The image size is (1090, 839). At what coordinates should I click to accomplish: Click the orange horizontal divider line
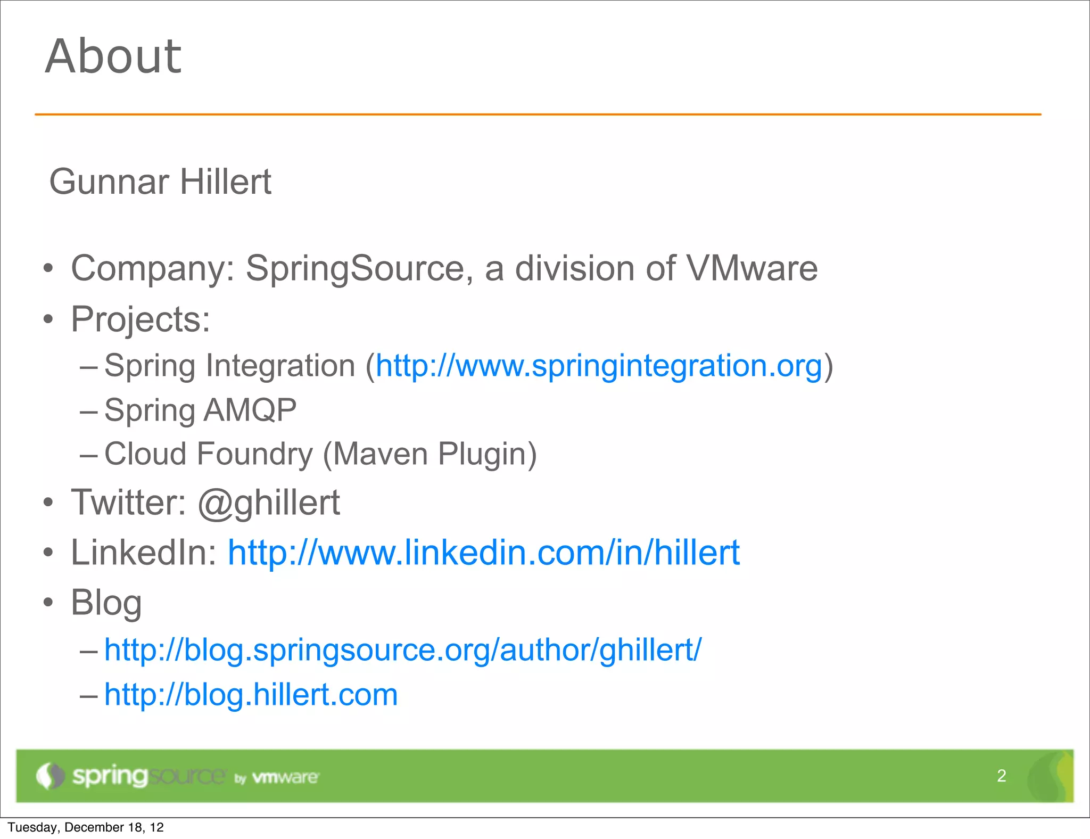tap(538, 114)
